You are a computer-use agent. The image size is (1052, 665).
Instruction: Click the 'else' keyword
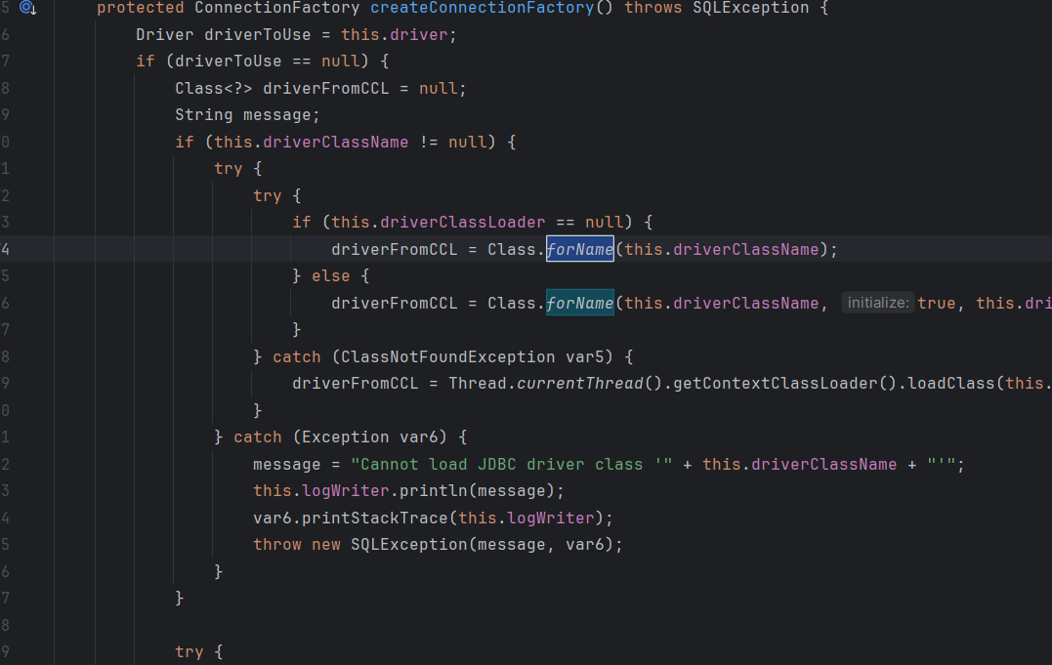click(331, 276)
